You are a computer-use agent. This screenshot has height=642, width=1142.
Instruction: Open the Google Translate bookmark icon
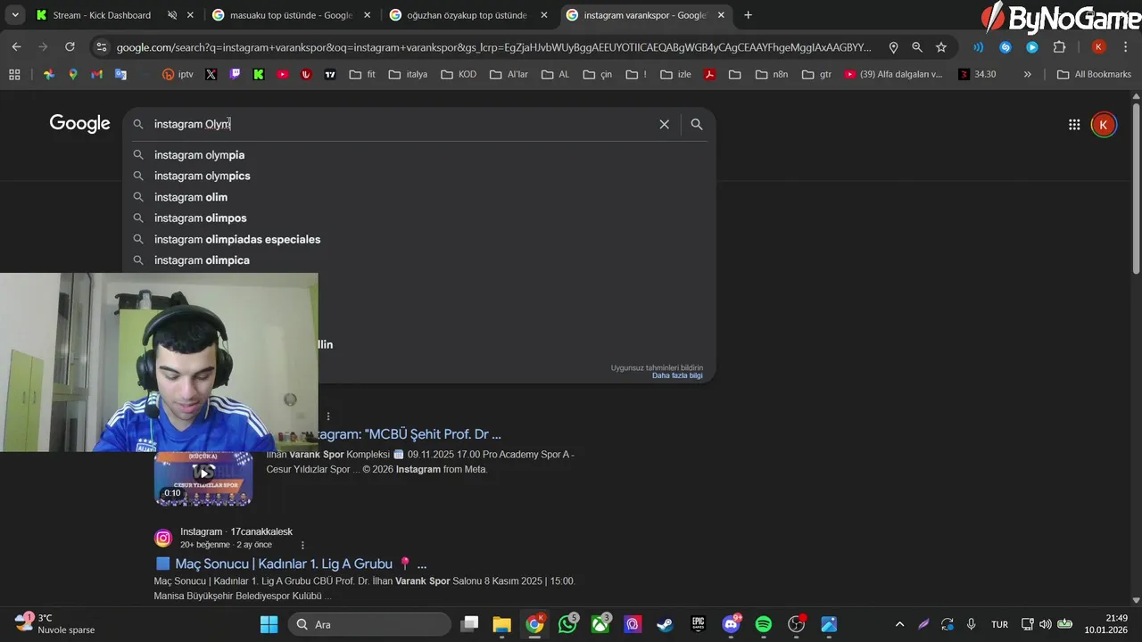coord(120,74)
